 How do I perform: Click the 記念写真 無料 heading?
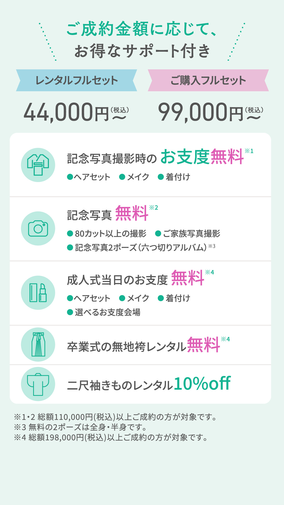tap(108, 214)
